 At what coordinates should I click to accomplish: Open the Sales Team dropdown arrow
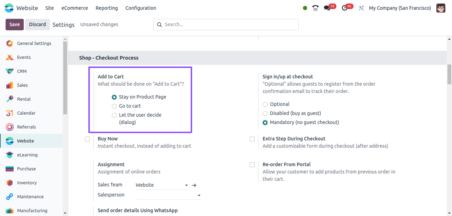(187, 185)
